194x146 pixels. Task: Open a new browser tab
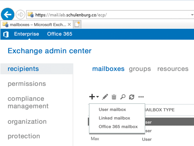(x=77, y=25)
